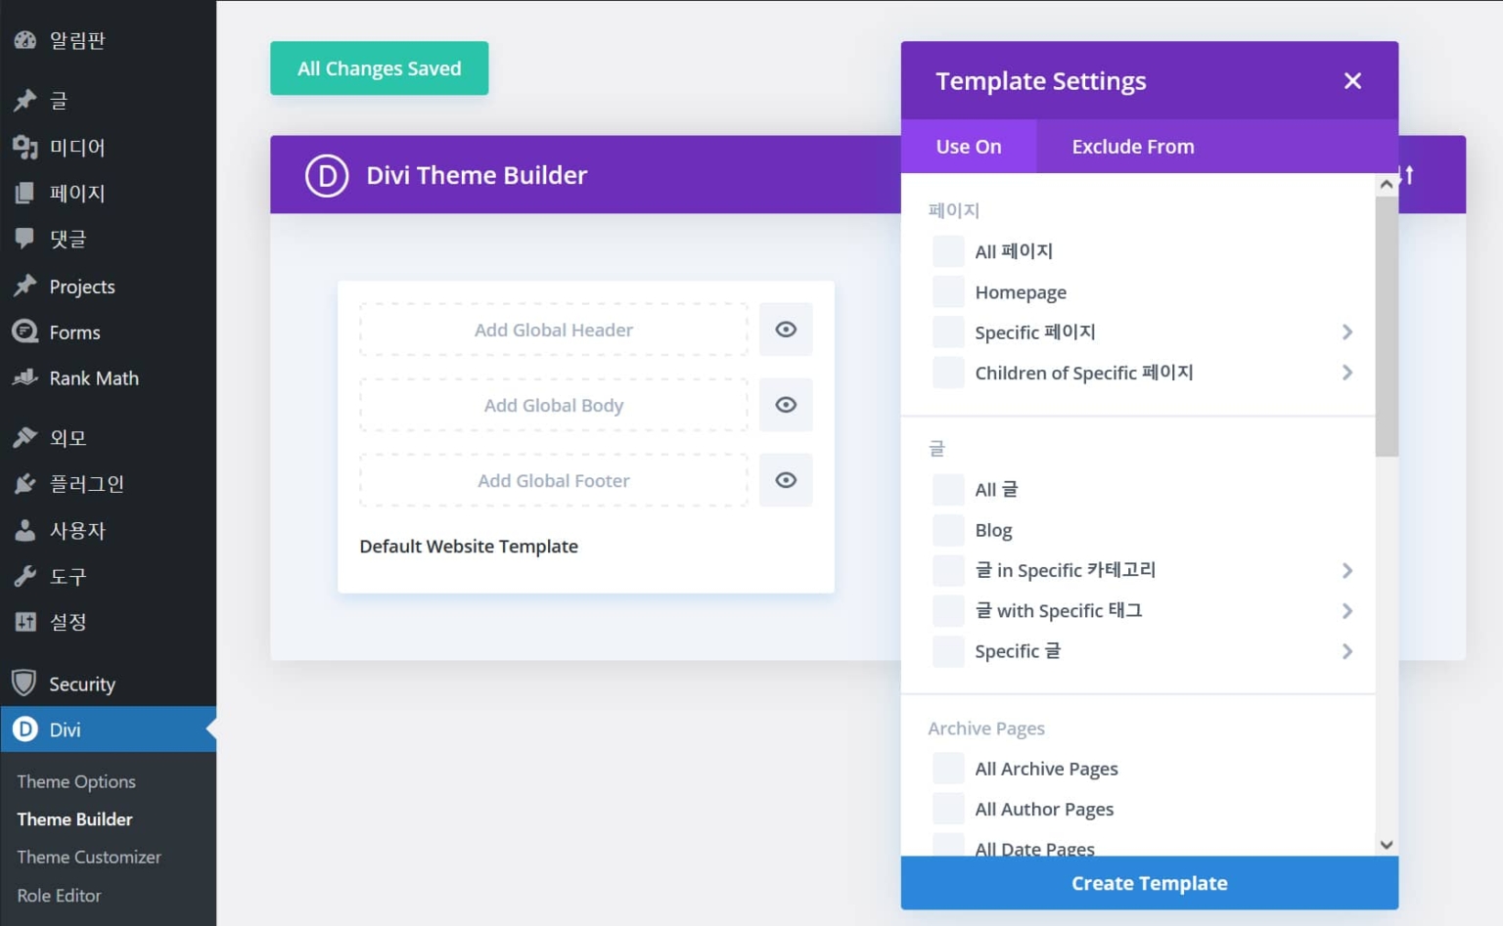
Task: Check the Blog checkbox
Action: pos(948,530)
